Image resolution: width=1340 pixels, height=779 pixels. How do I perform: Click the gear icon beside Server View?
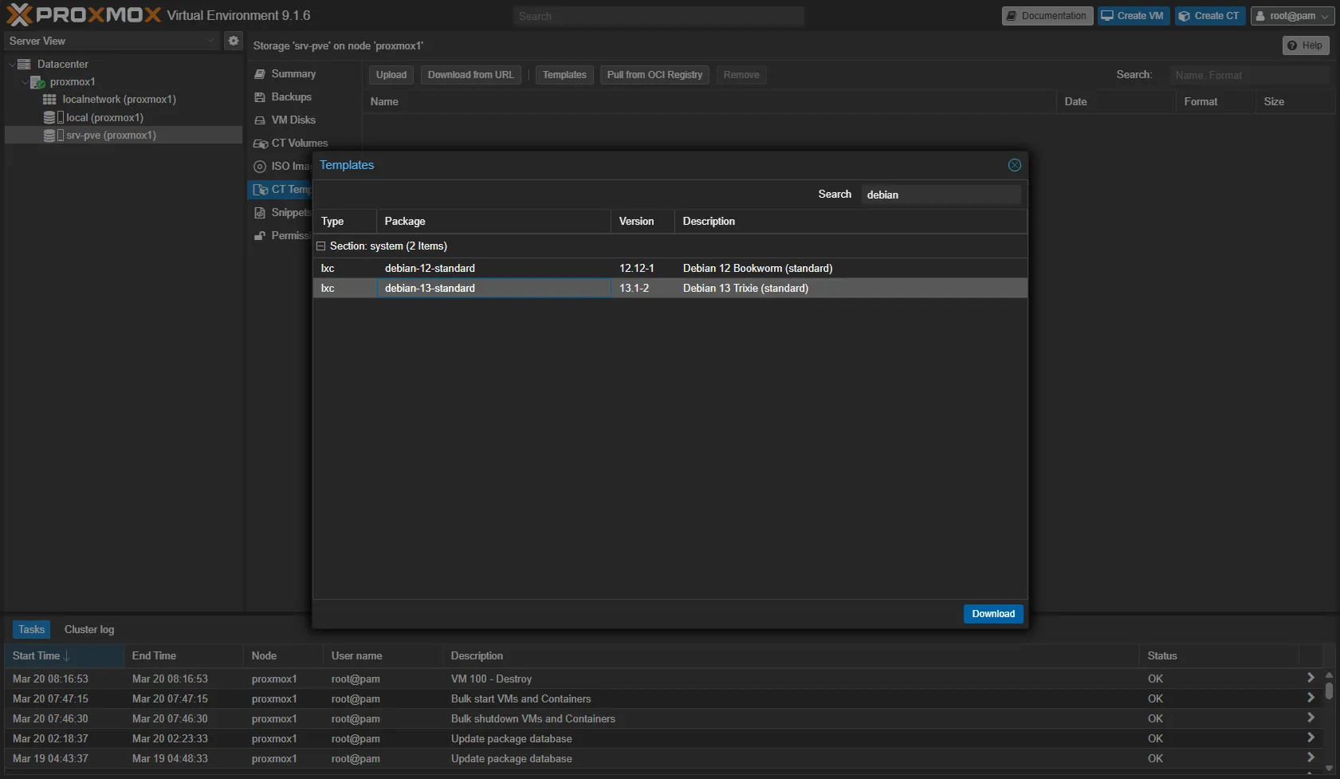click(x=233, y=41)
